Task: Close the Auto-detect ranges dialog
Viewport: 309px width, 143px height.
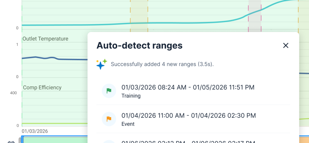Action: (285, 45)
